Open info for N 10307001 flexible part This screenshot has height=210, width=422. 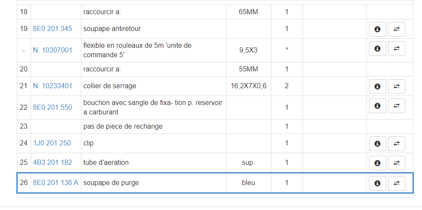coord(378,49)
